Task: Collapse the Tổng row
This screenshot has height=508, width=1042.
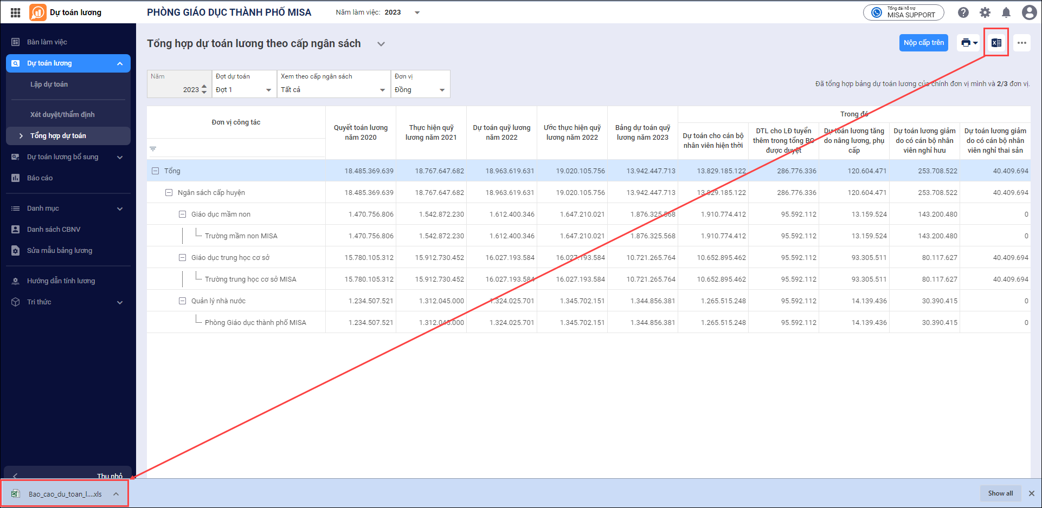Action: point(156,171)
